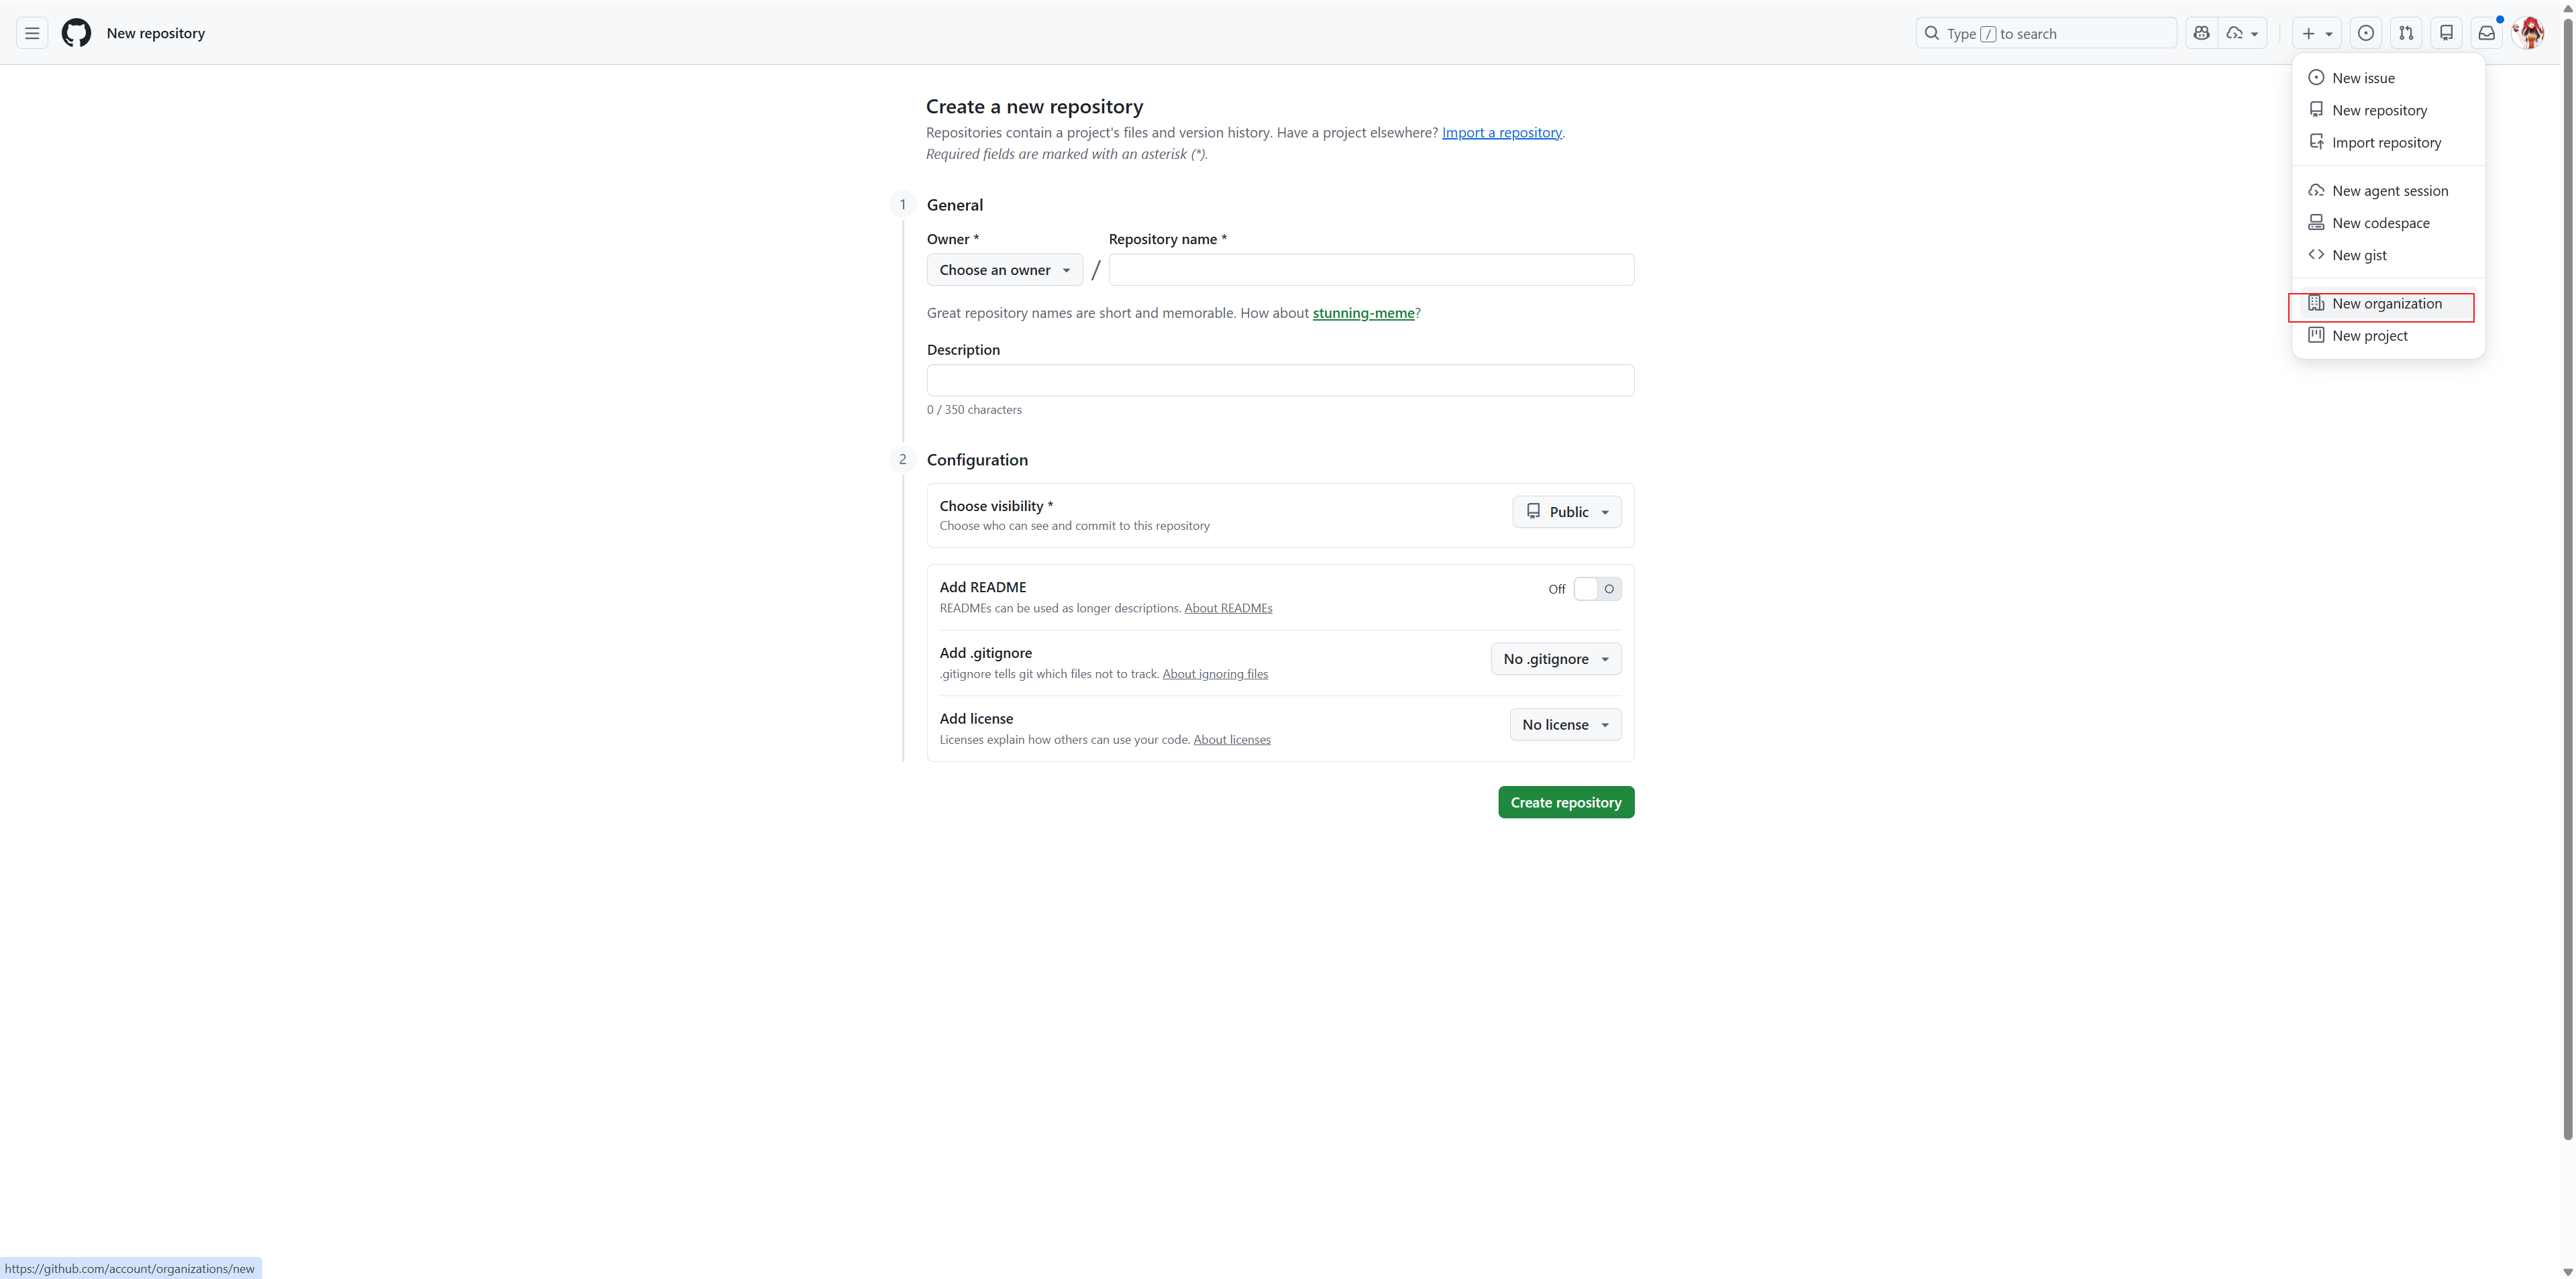The image size is (2576, 1279).
Task: Click the Create repository button
Action: [1566, 801]
